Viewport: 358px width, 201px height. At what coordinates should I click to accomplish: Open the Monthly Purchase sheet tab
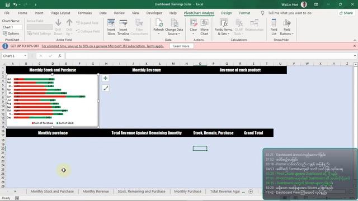(x=188, y=192)
